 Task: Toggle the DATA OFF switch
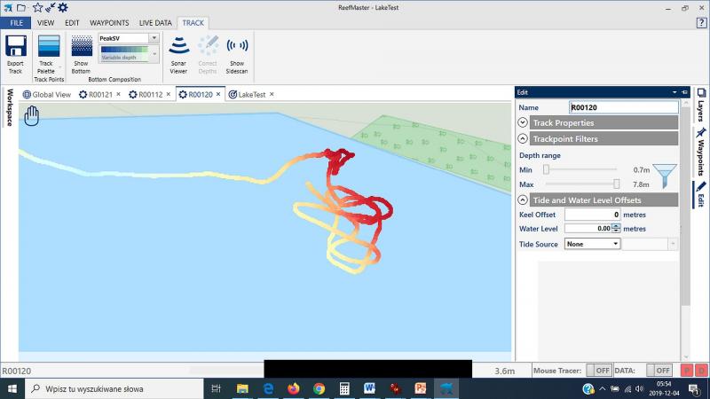coord(659,370)
